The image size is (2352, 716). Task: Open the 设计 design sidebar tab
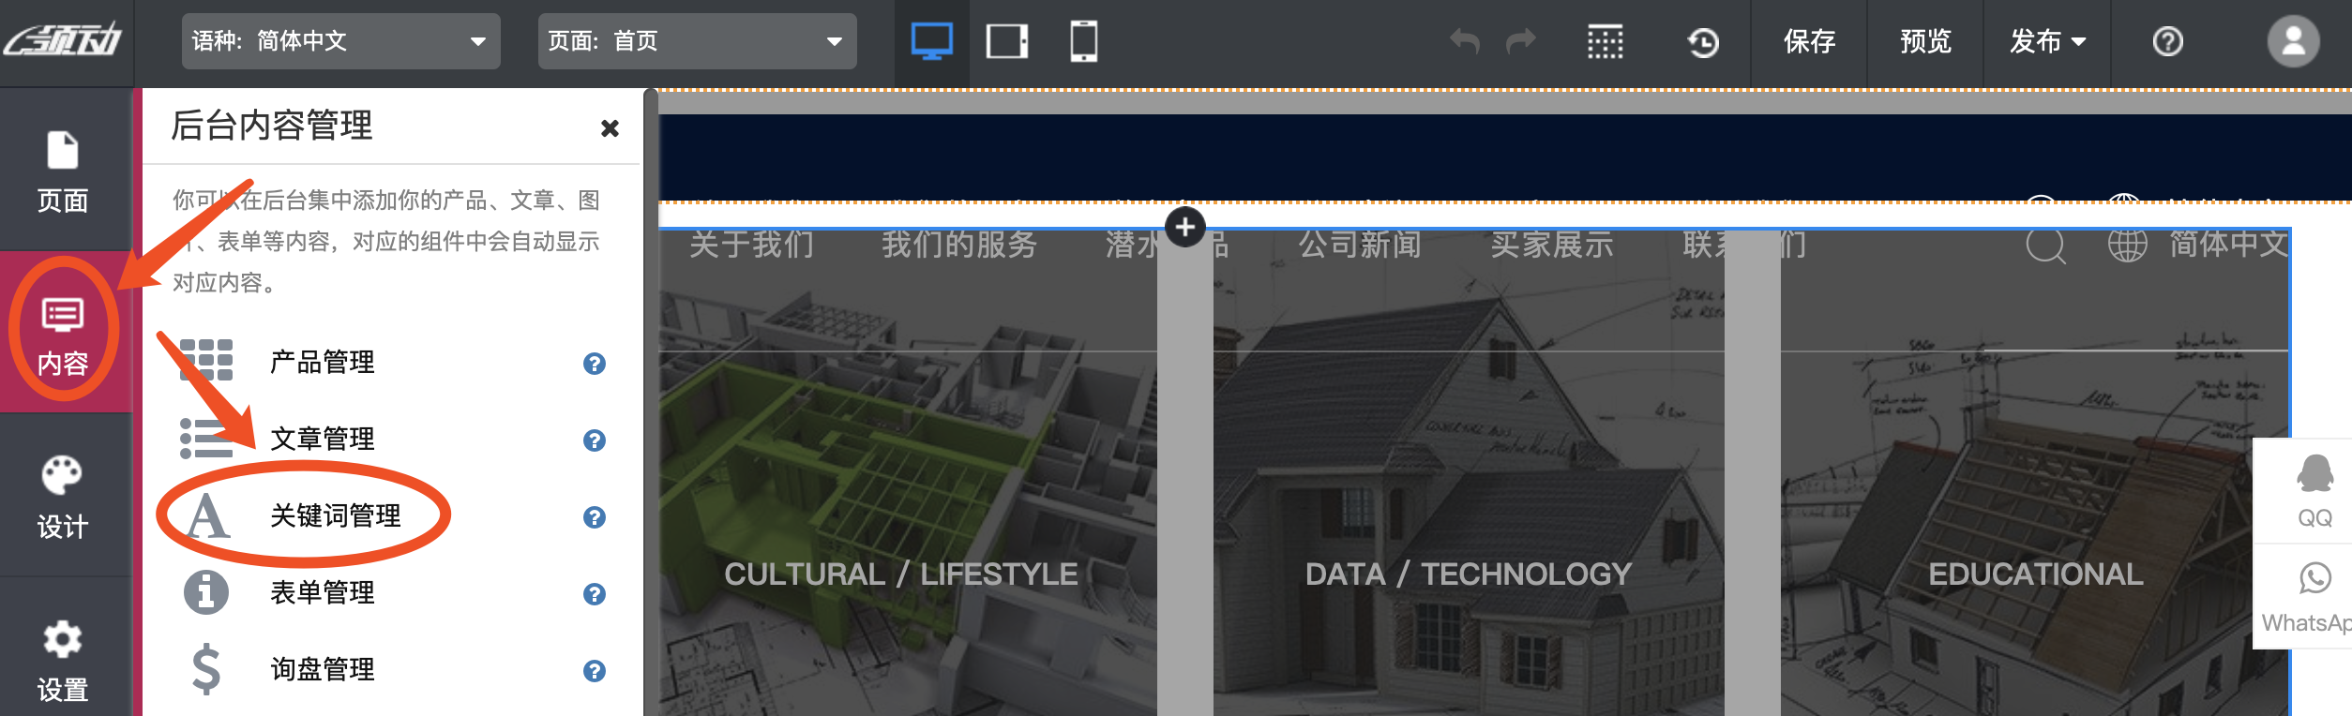[63, 497]
